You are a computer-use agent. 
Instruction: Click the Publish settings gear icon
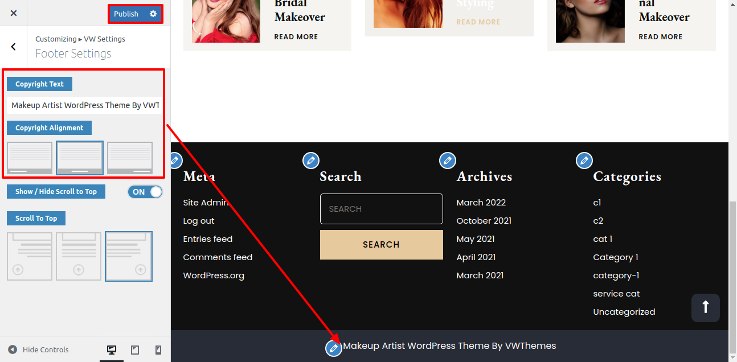(153, 14)
